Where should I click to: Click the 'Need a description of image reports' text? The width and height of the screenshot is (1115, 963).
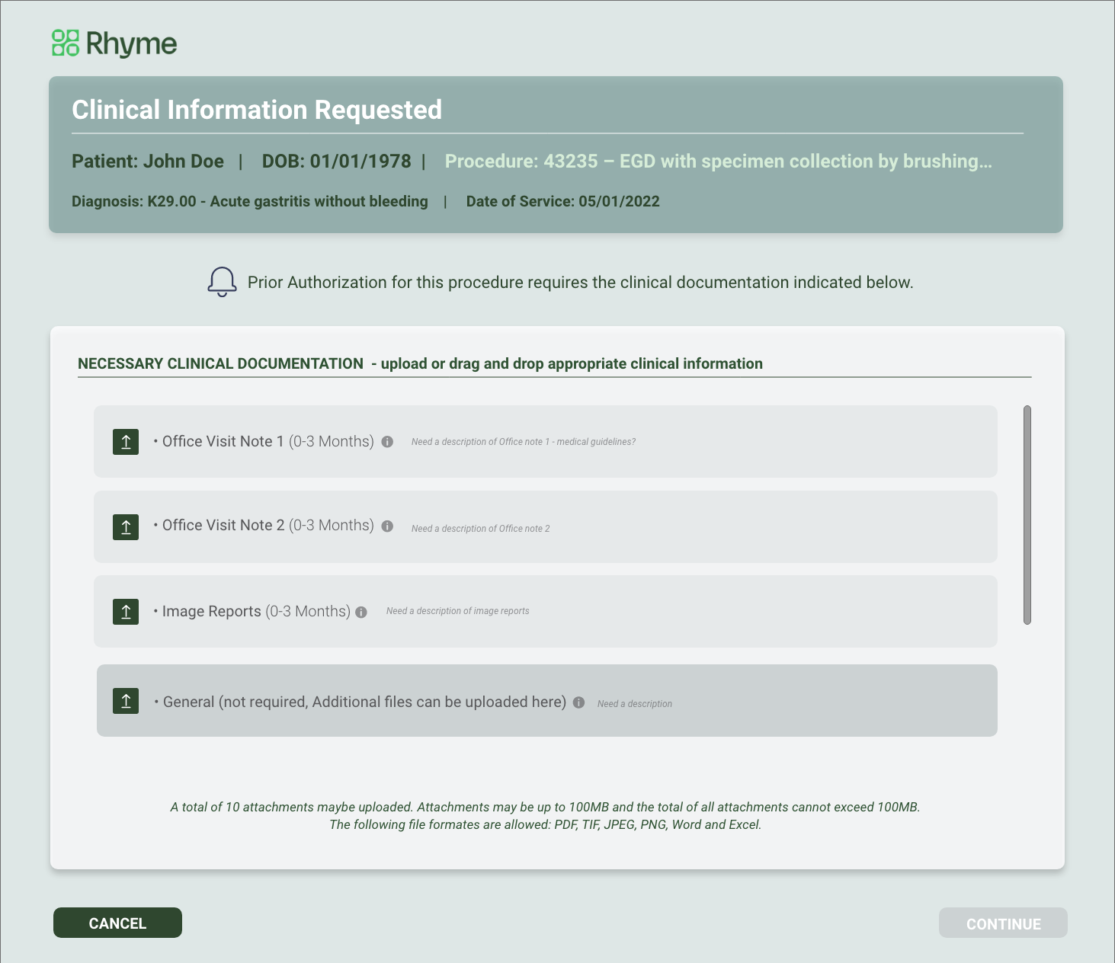(x=457, y=611)
